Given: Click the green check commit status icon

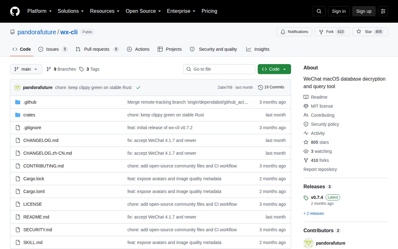Looking at the screenshot, I should (138, 87).
